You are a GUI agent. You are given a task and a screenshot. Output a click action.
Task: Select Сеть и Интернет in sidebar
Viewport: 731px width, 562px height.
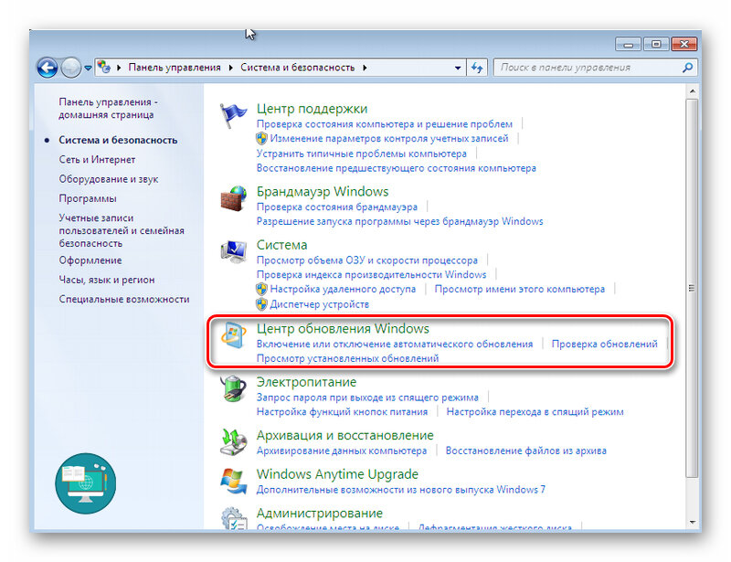tap(97, 160)
